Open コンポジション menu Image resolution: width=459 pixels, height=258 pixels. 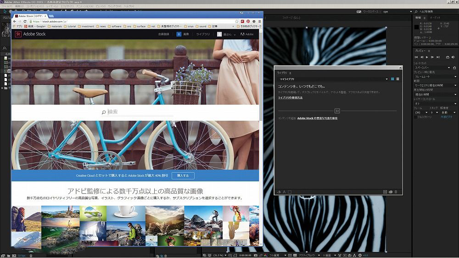coord(35,6)
